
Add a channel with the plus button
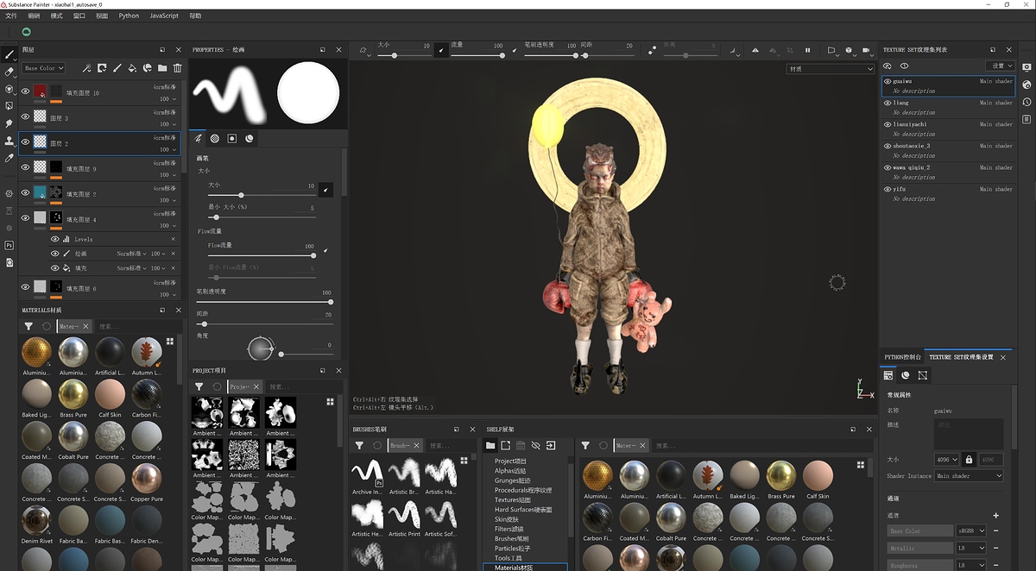tap(995, 515)
